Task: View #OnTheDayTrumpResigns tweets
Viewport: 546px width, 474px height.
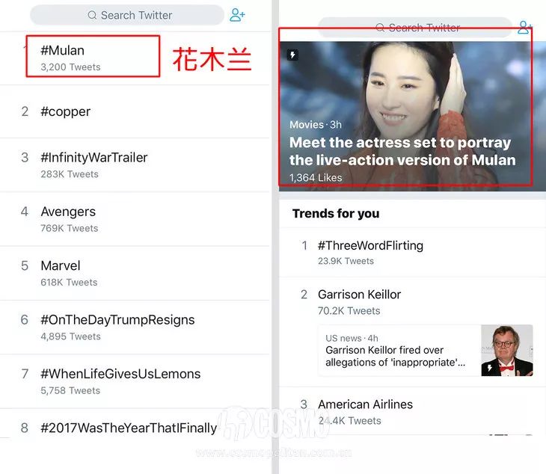Action: click(x=135, y=327)
